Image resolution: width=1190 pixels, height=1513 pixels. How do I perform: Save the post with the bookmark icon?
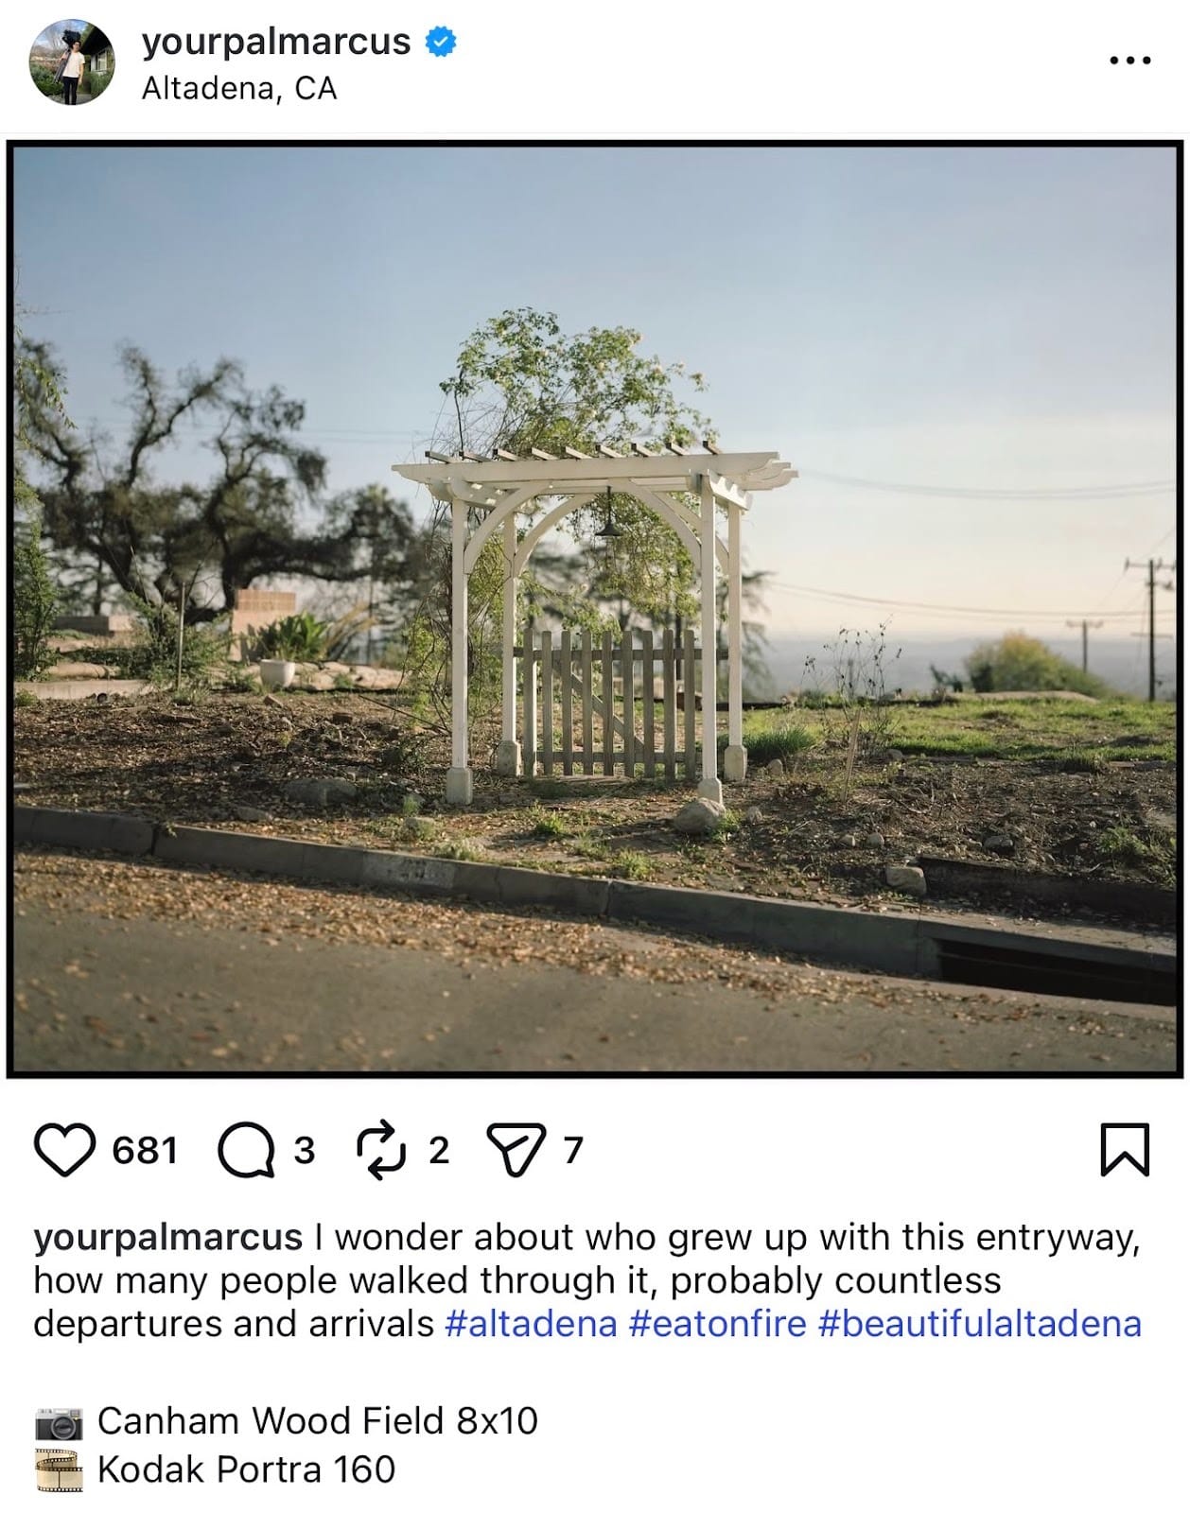[1125, 1150]
